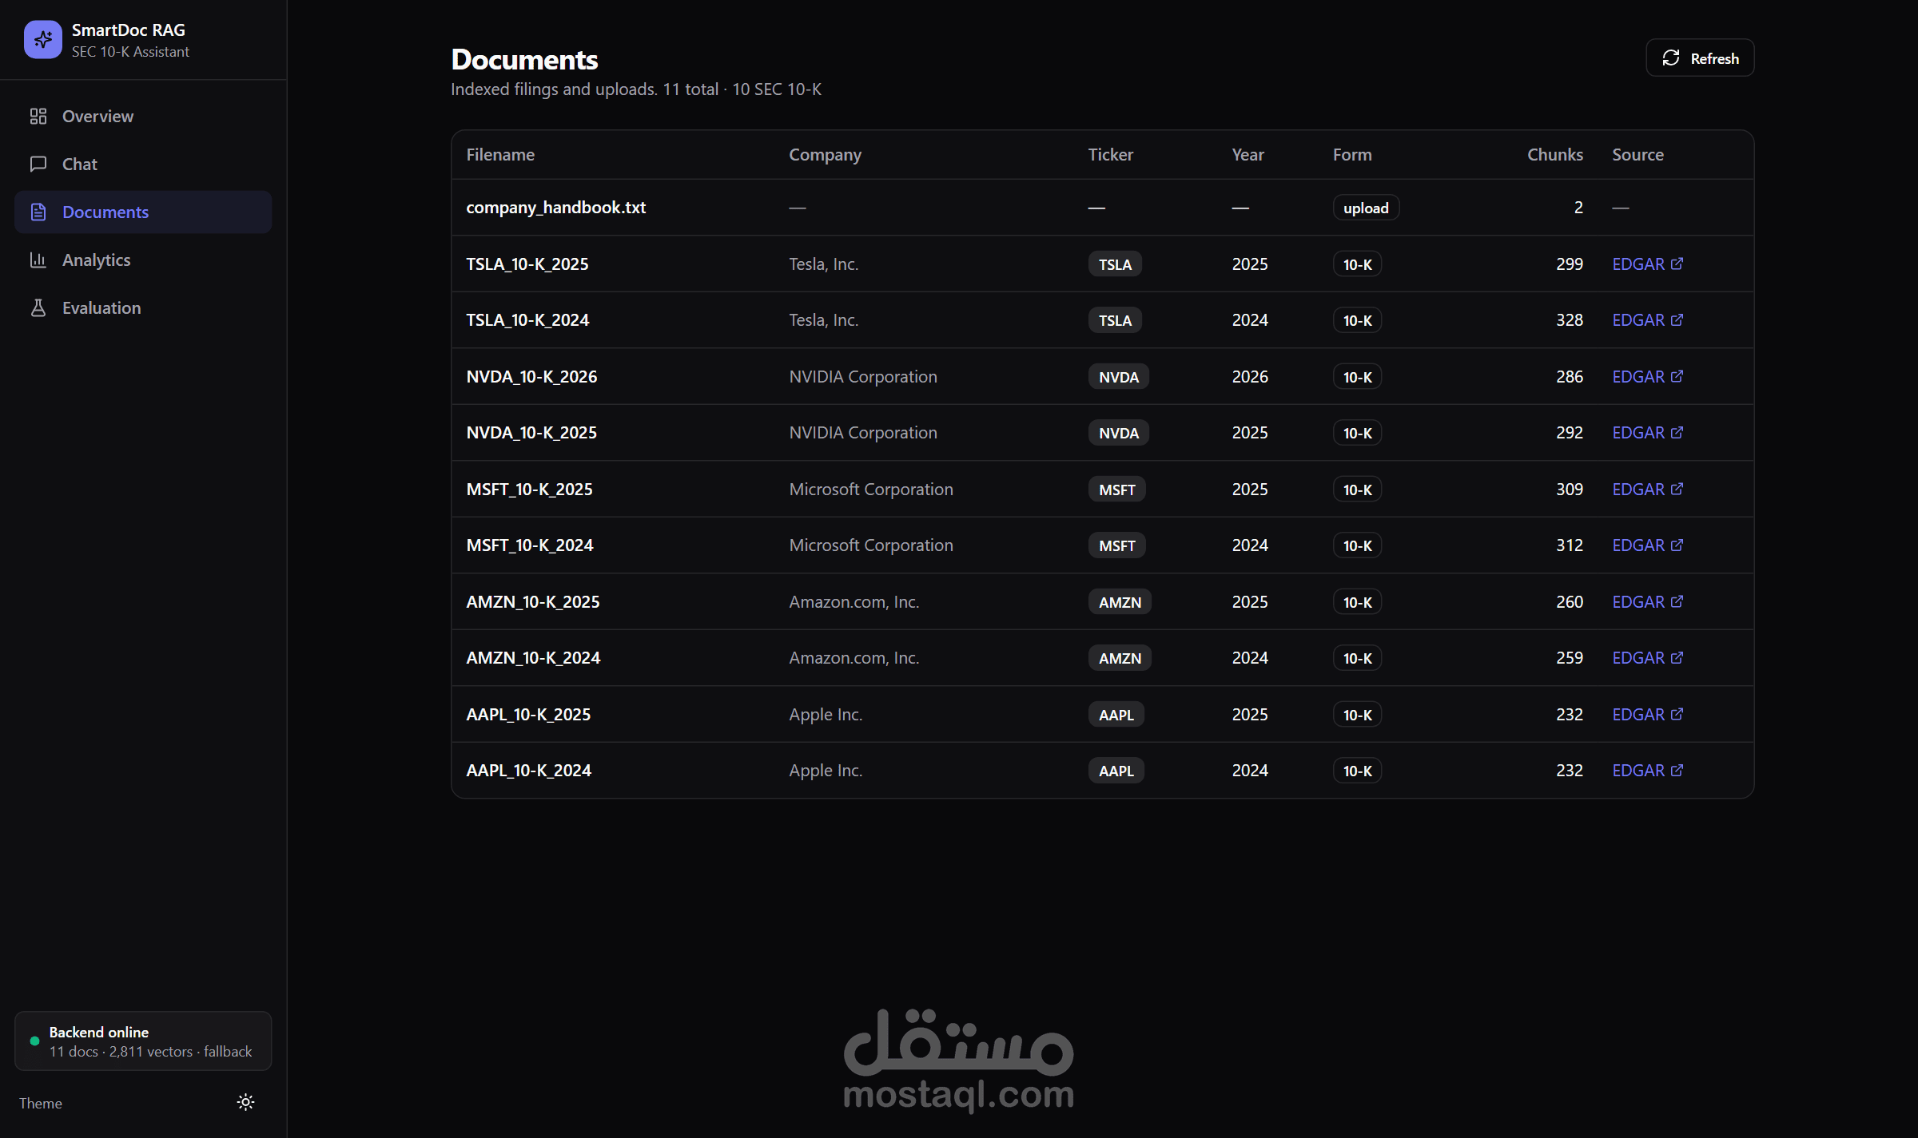Click the external link icon for AMZN_10-K_2025
This screenshot has width=1918, height=1138.
pyautogui.click(x=1677, y=601)
